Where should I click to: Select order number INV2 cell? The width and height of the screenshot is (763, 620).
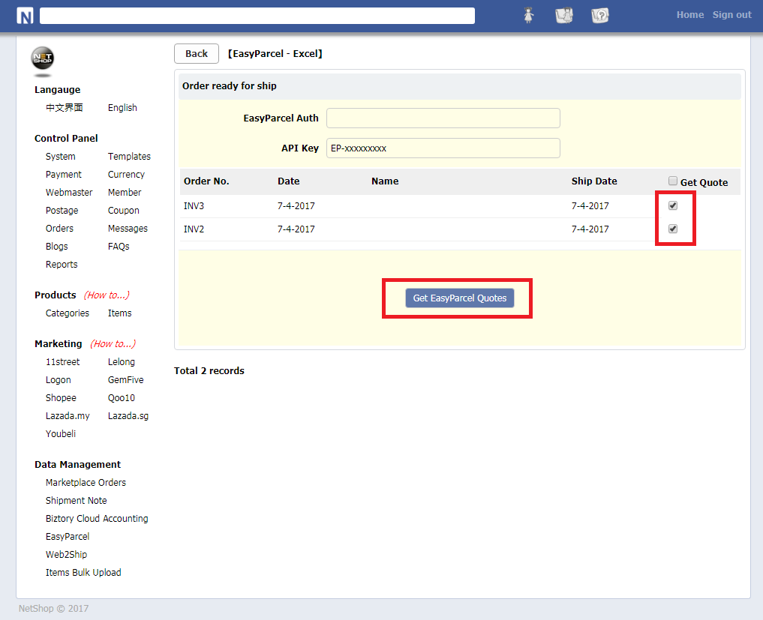pyautogui.click(x=194, y=229)
